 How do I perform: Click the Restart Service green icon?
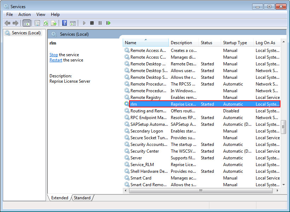click(x=109, y=23)
